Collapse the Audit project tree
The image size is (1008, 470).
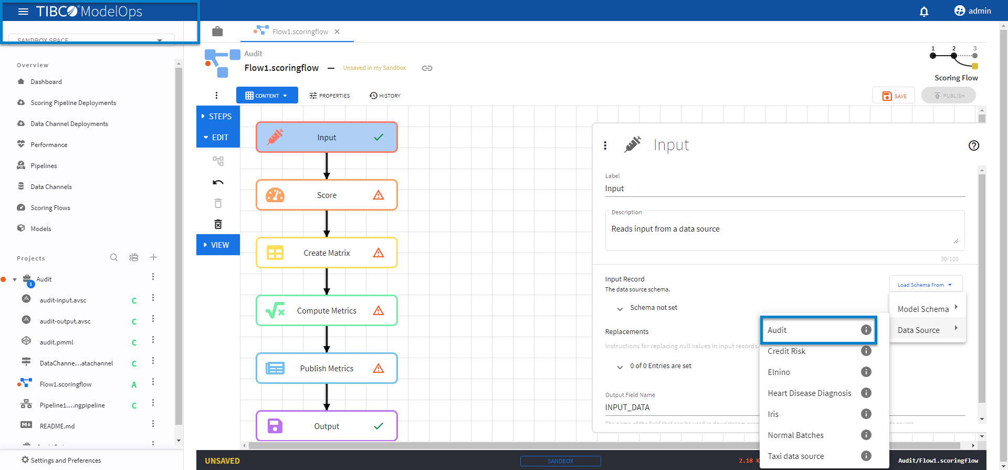[x=15, y=279]
